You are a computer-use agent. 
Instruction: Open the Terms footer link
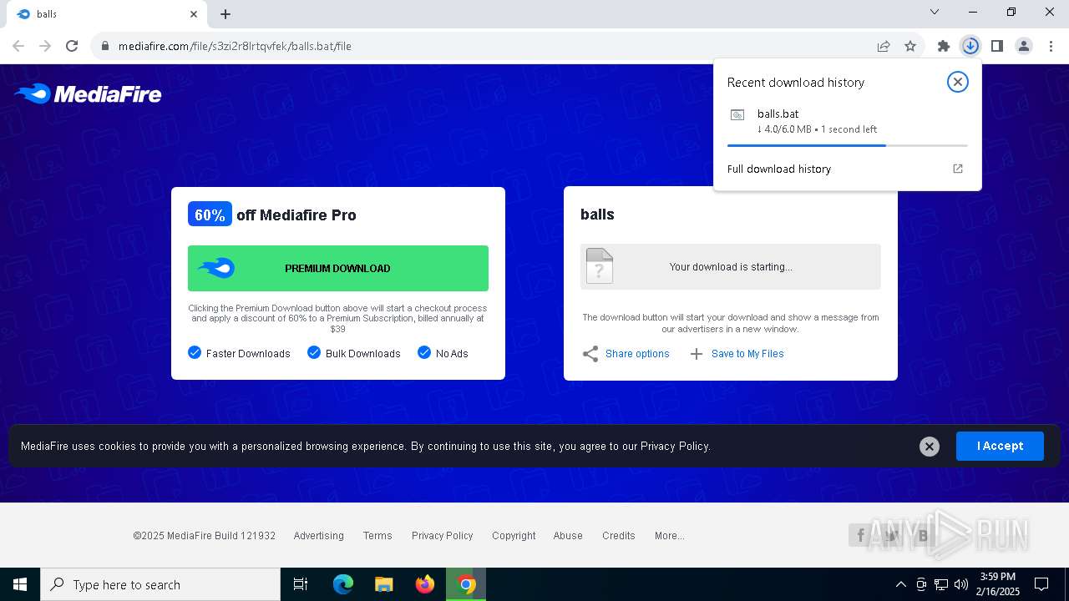pos(377,536)
